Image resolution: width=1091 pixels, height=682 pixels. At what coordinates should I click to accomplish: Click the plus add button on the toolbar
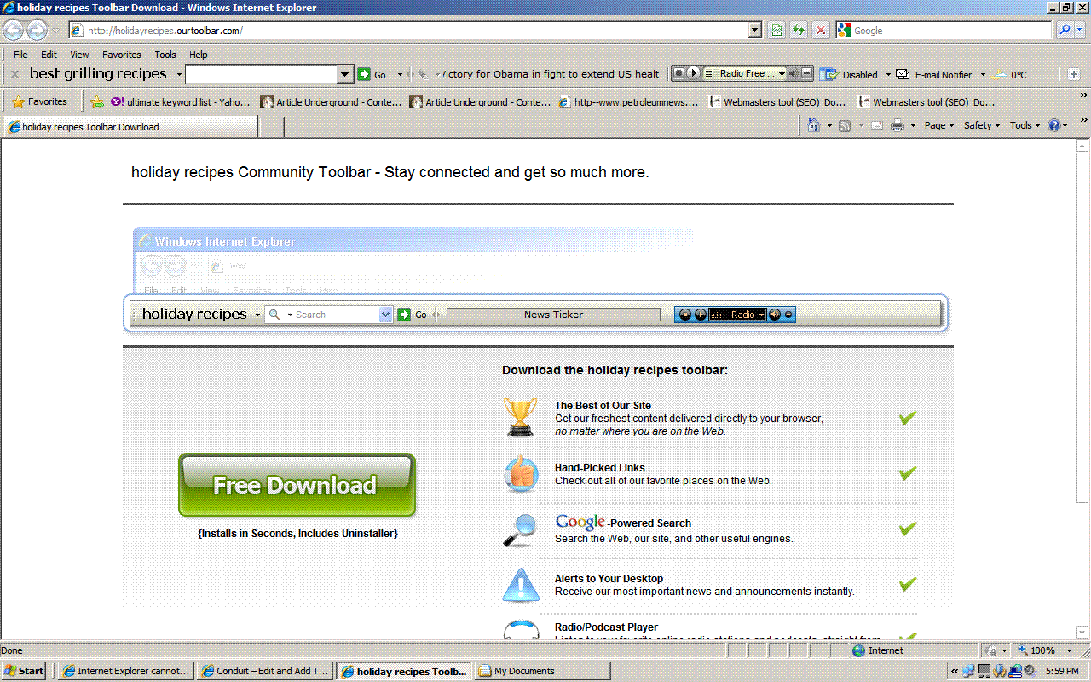coord(1074,74)
